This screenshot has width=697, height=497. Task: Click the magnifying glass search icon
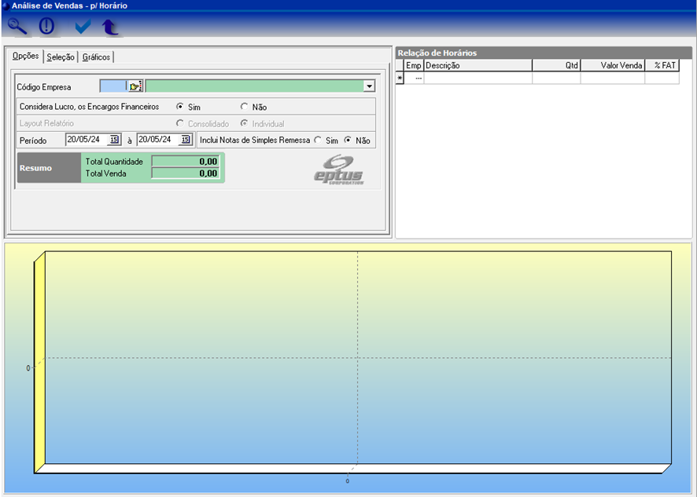point(17,26)
